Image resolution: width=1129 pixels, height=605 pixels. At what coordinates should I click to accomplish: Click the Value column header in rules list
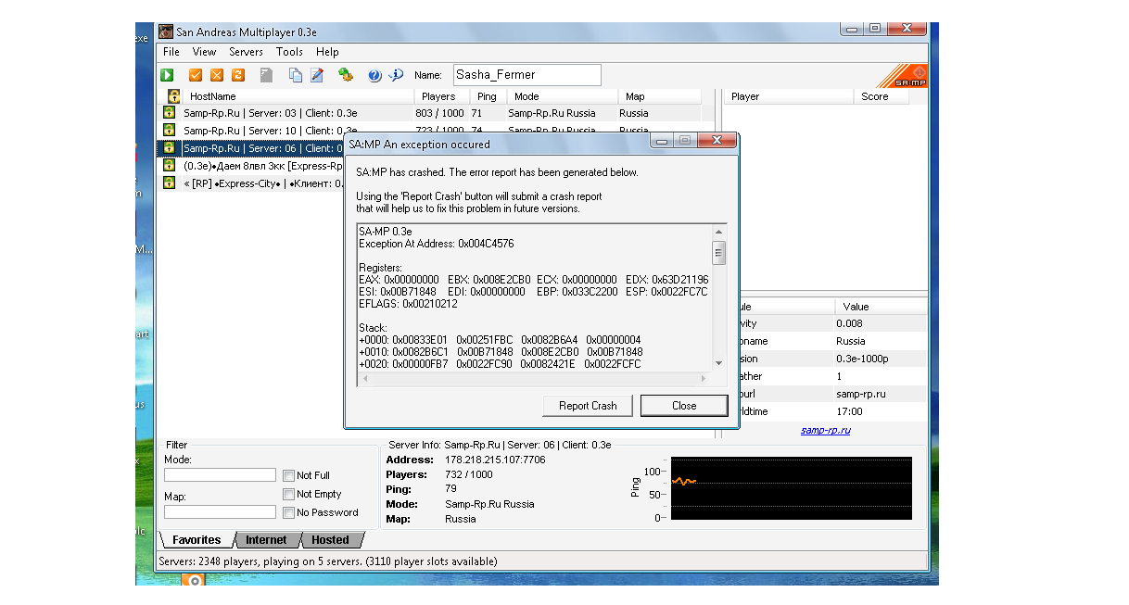coord(881,307)
